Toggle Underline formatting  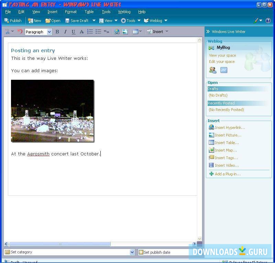[74, 32]
